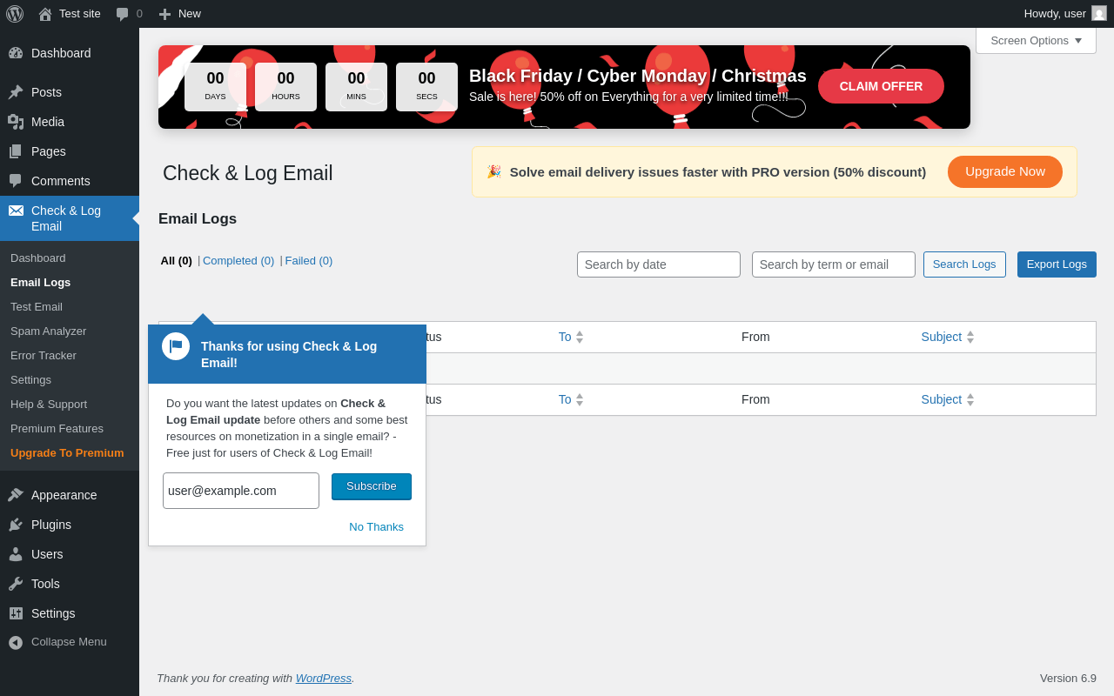Click the 00 DAYS countdown box
This screenshot has height=696, width=1114.
[215, 87]
